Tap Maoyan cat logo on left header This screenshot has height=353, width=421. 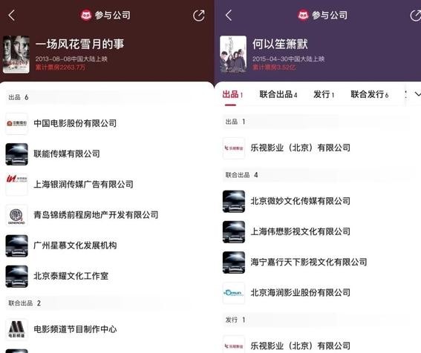(86, 15)
